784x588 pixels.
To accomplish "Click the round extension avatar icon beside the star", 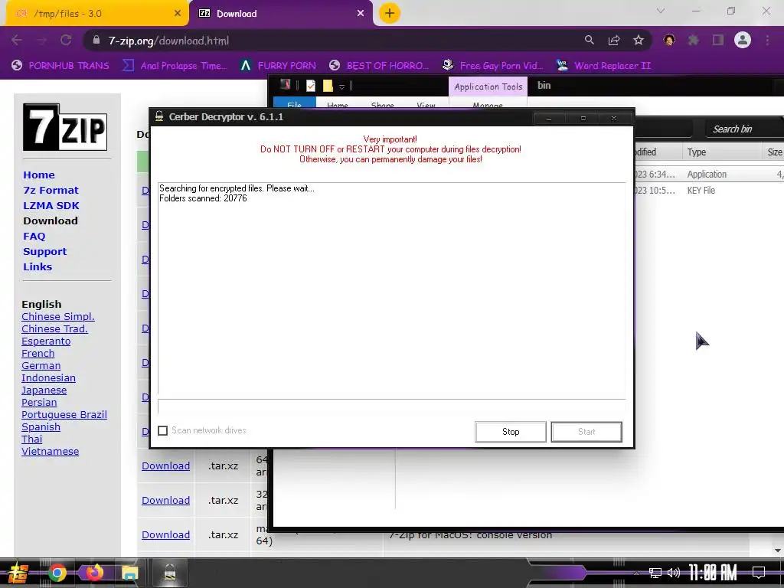I will (x=669, y=40).
